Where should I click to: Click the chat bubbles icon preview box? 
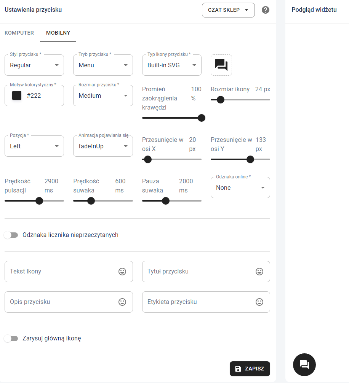221,65
